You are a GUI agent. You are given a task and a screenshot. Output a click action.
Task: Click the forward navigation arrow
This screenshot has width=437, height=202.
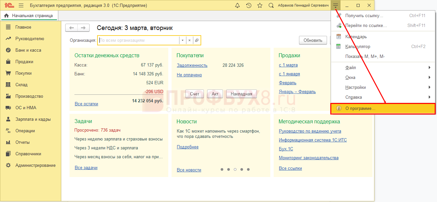click(x=83, y=28)
